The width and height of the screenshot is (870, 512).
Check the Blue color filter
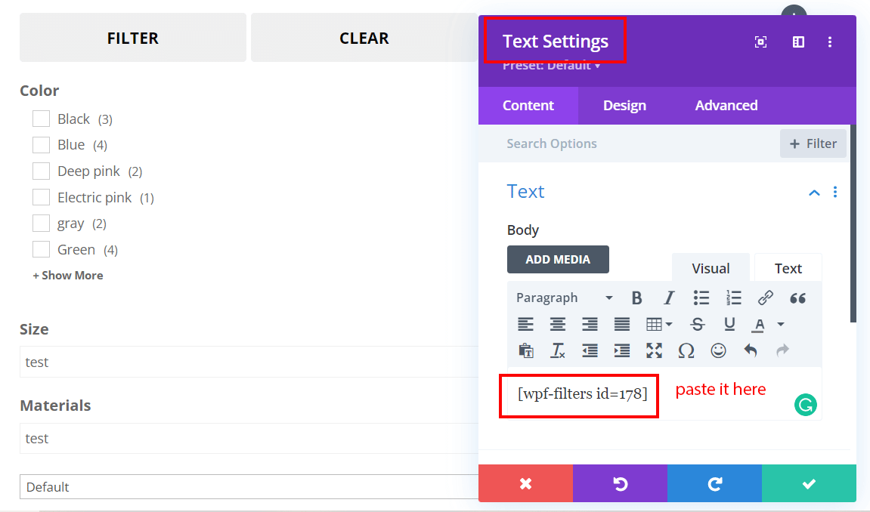point(41,145)
